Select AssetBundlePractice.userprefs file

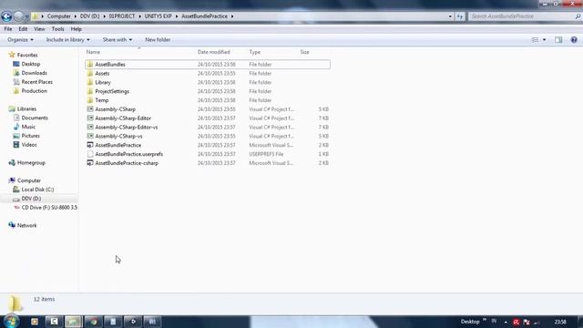pyautogui.click(x=129, y=154)
